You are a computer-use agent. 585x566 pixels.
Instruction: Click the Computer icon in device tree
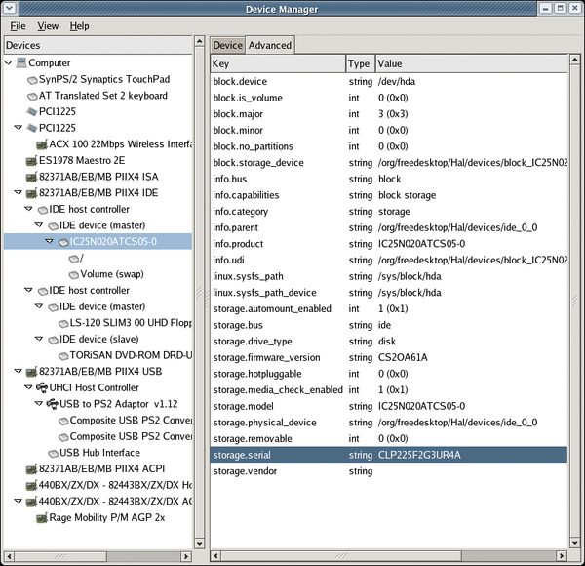(x=21, y=63)
